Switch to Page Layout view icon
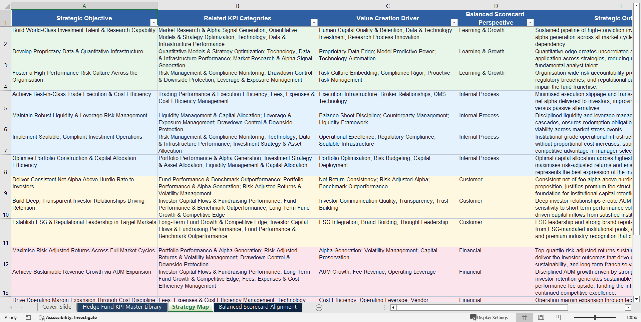The width and height of the screenshot is (641, 322). 541,317
